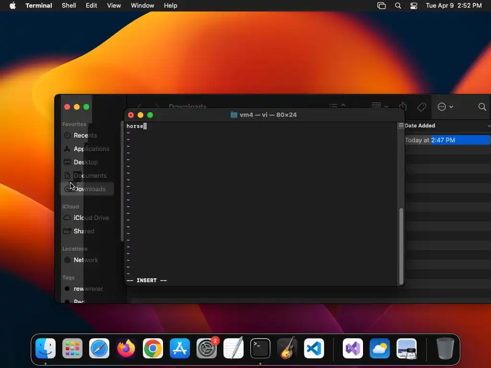
Task: Close the Terminal vi window
Action: [x=131, y=115]
